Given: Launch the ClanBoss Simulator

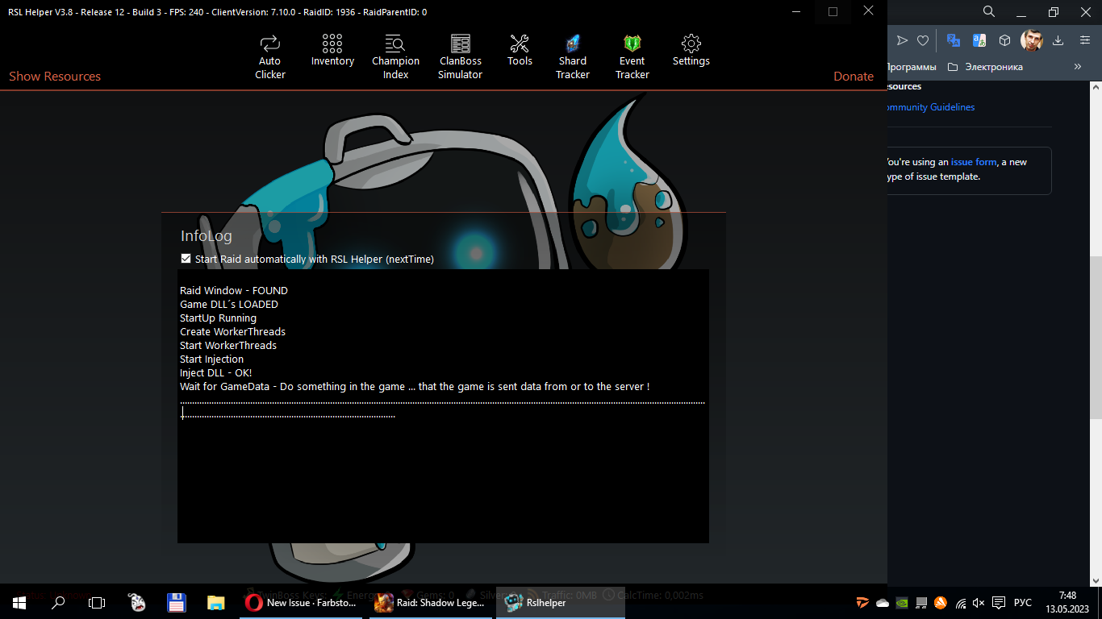Looking at the screenshot, I should (x=460, y=56).
